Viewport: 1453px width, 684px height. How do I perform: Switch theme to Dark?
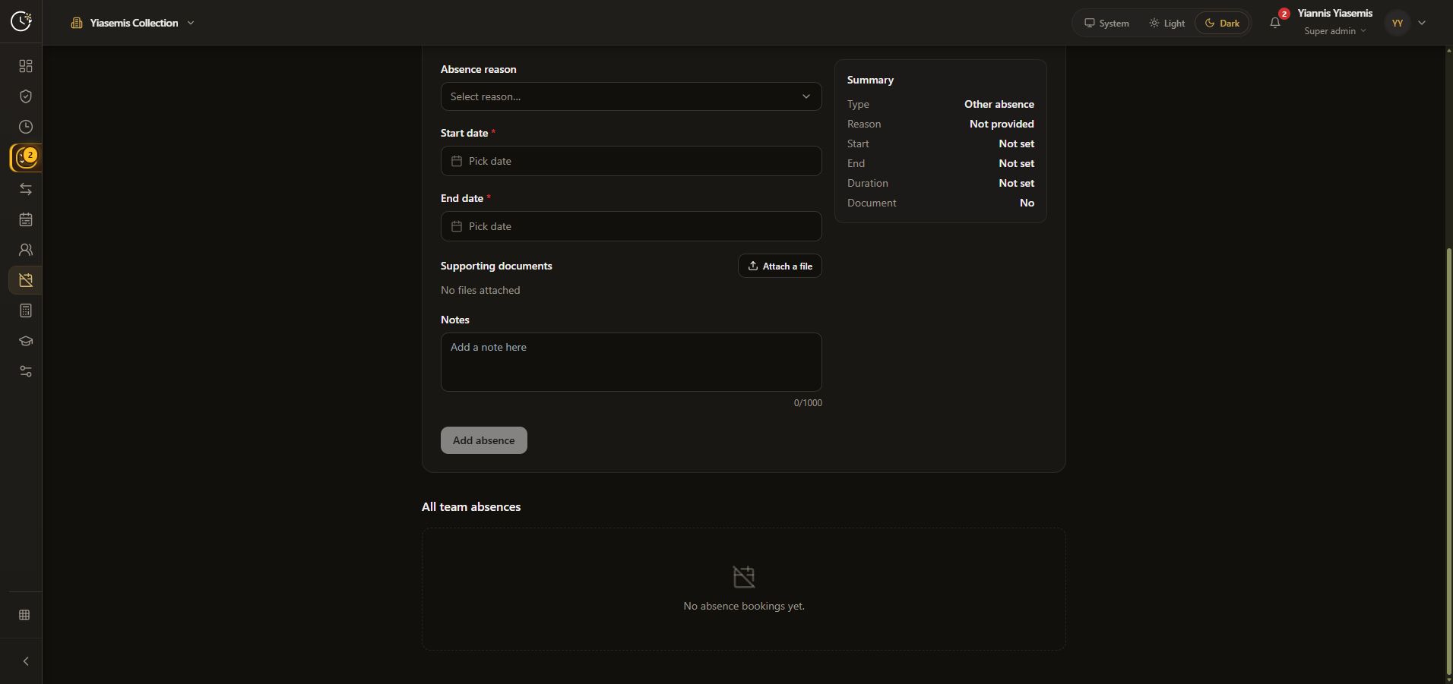pyautogui.click(x=1222, y=23)
